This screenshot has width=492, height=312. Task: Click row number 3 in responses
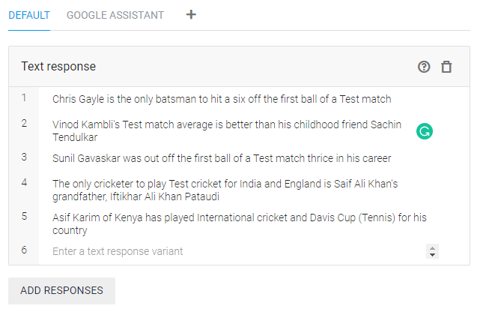coord(24,157)
